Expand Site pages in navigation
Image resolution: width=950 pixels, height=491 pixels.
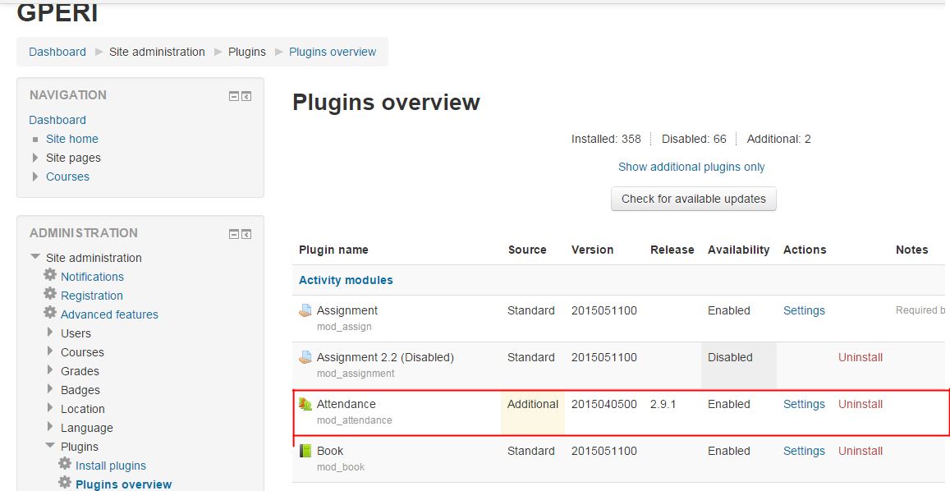35,158
